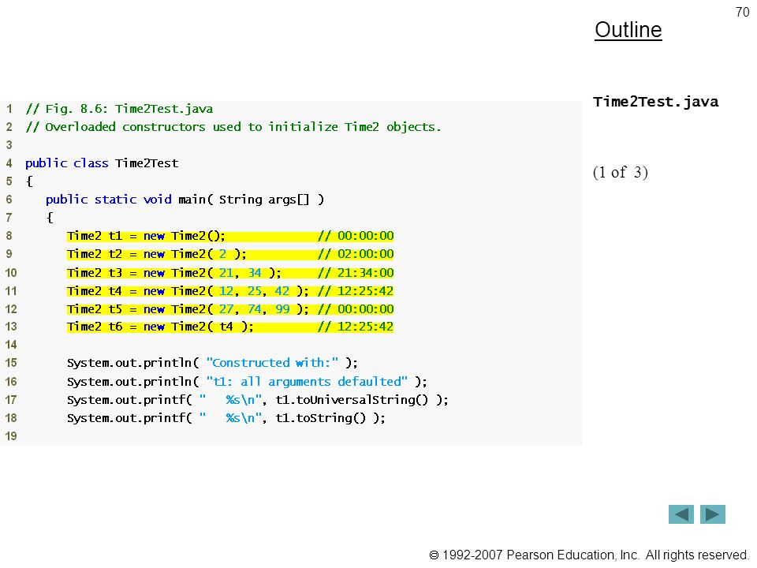
Task: Click 'public class Time2Test' declaration
Action: (x=102, y=163)
